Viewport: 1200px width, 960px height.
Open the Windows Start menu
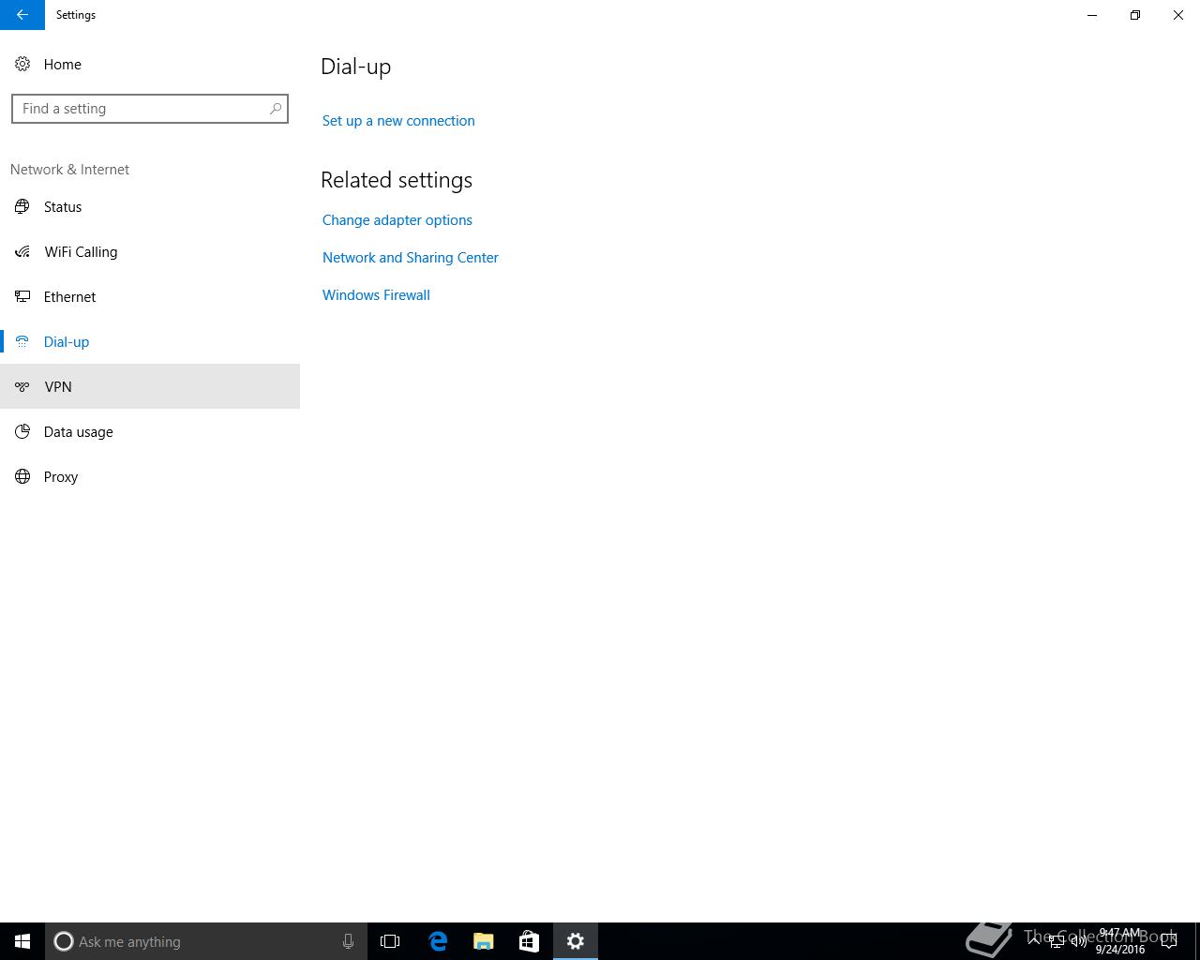tap(22, 941)
